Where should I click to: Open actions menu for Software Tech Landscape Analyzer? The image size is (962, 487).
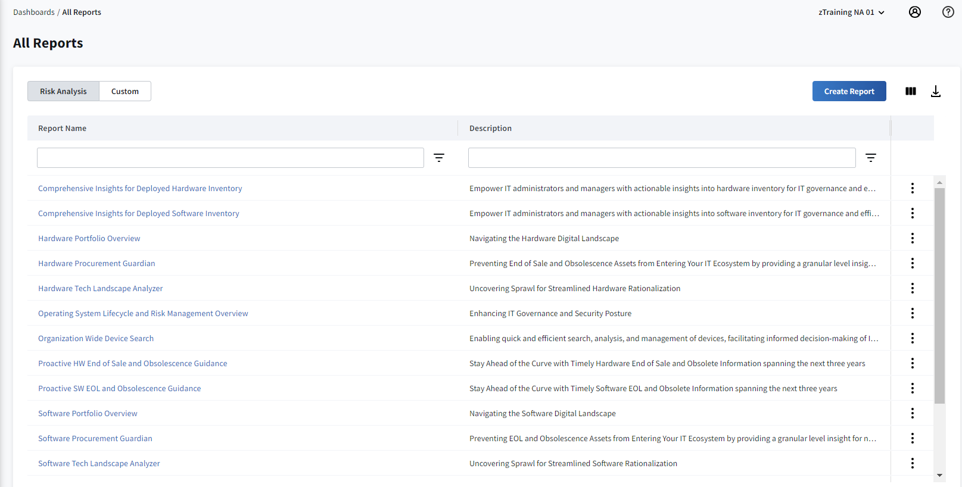[913, 463]
